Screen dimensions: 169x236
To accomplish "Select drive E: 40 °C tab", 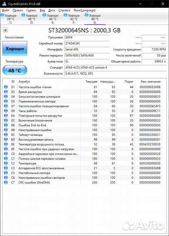I will 53,19.
